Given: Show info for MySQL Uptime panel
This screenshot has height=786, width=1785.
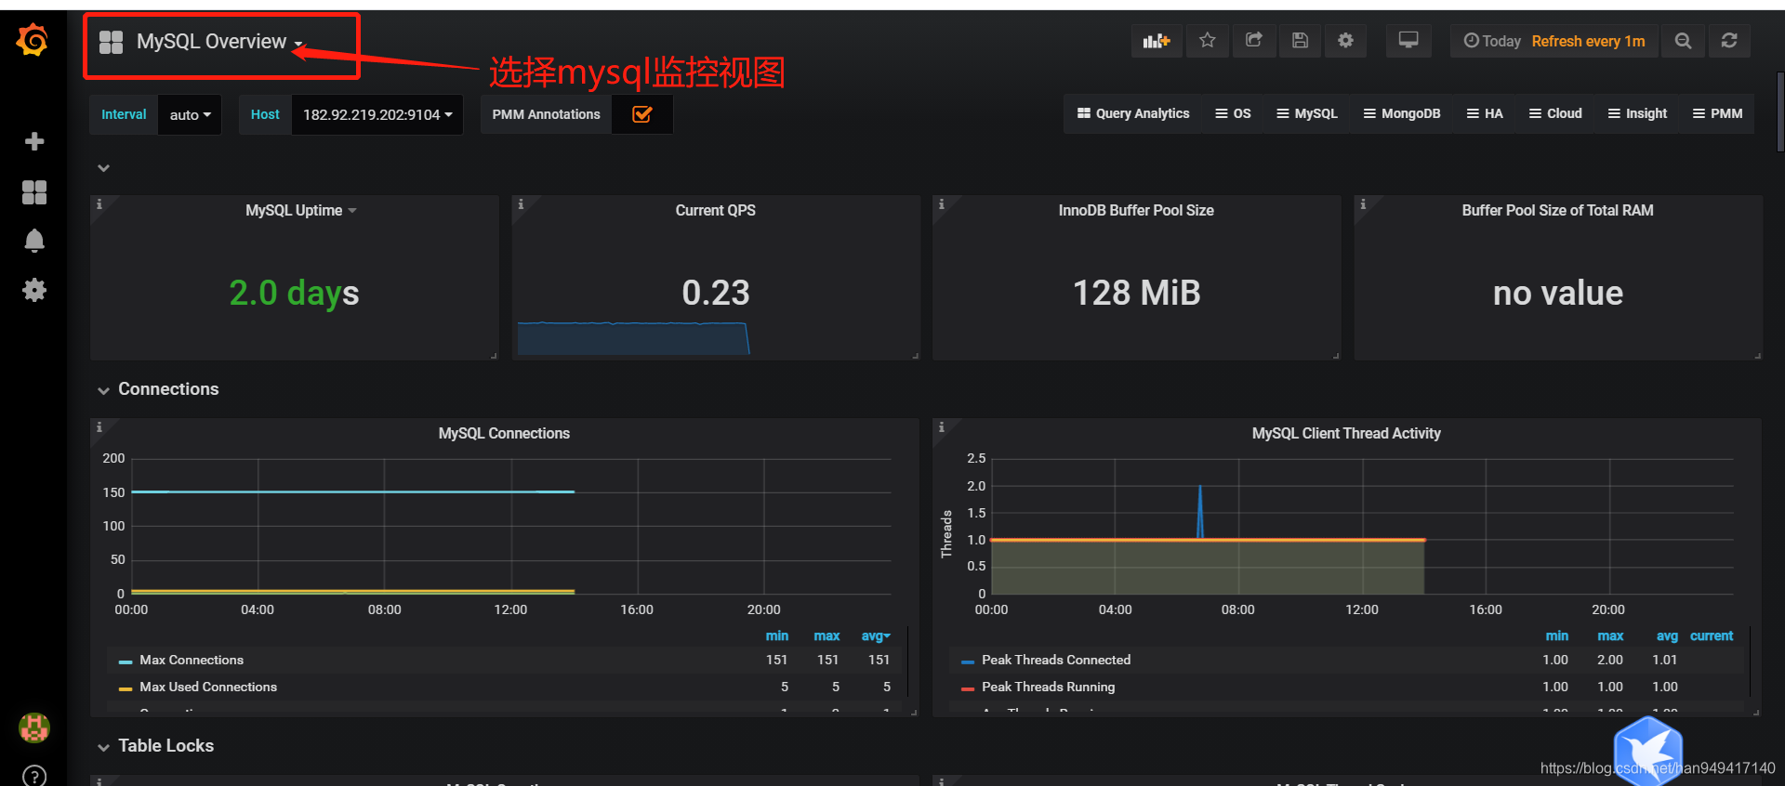Looking at the screenshot, I should tap(99, 203).
